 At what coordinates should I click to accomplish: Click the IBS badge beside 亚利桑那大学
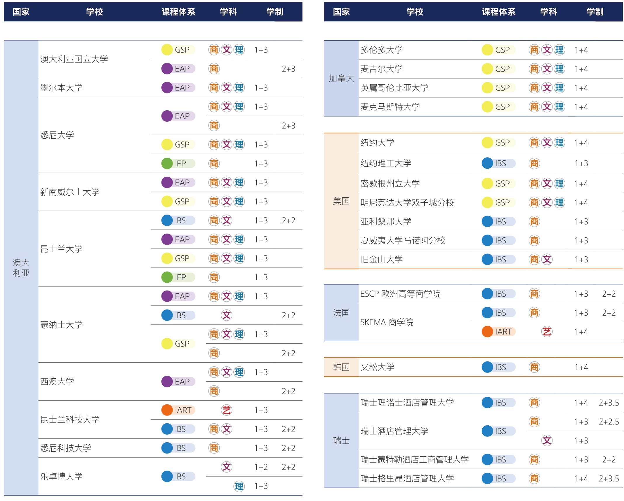(x=498, y=221)
